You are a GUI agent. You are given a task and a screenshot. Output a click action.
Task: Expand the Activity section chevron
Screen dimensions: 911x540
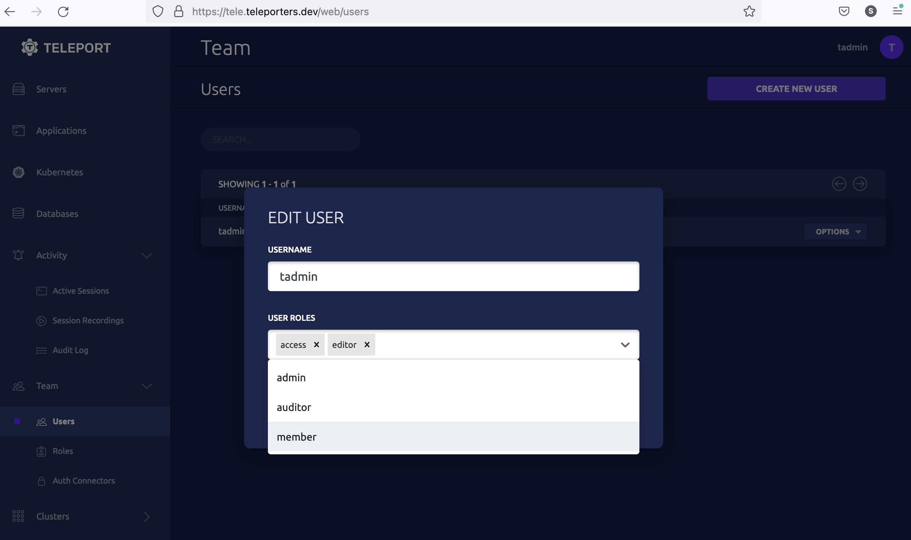pyautogui.click(x=146, y=255)
